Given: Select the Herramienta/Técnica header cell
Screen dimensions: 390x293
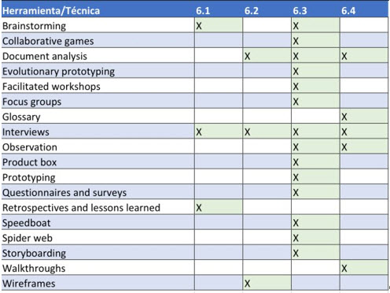Looking at the screenshot, I should pyautogui.click(x=97, y=10).
